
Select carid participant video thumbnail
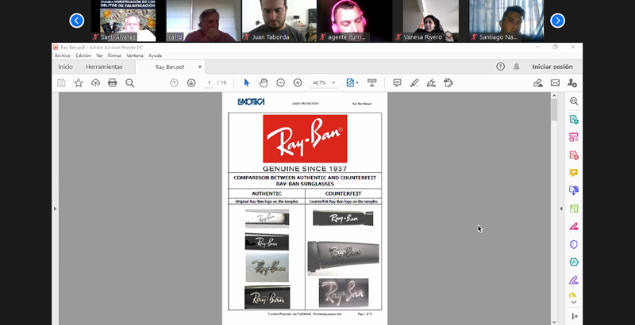[204, 21]
